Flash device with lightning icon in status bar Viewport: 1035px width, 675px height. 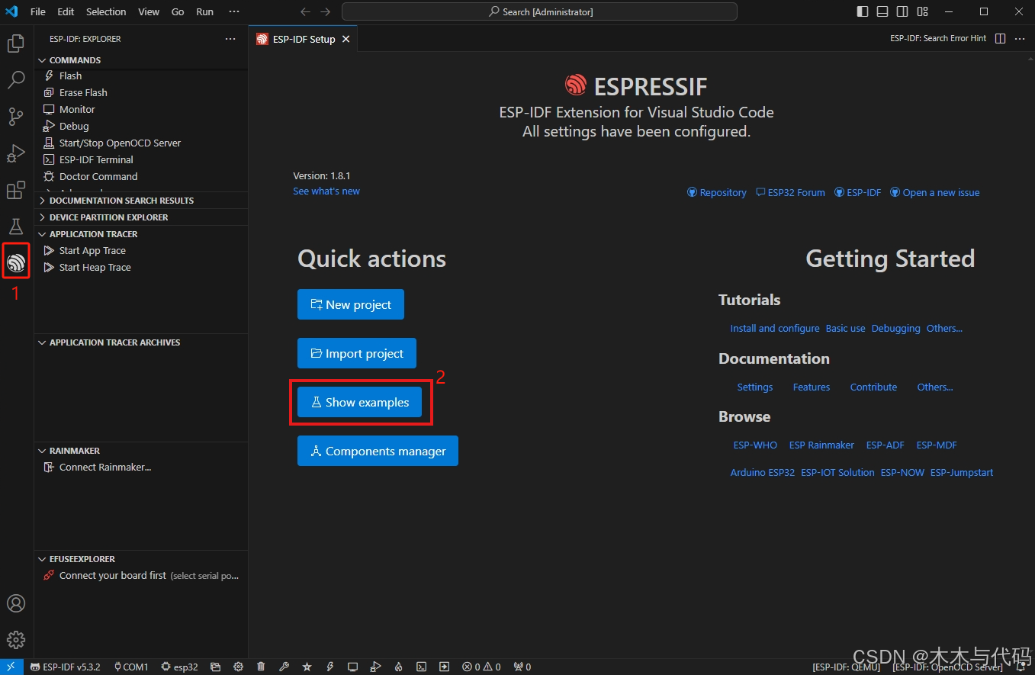tap(329, 667)
